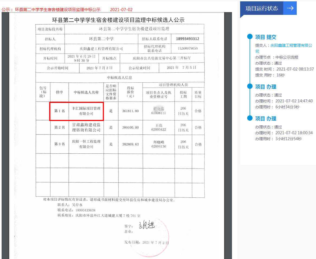Select 办理节点 ：中标公示流程 text
316x259 pixels.
(x=277, y=57)
